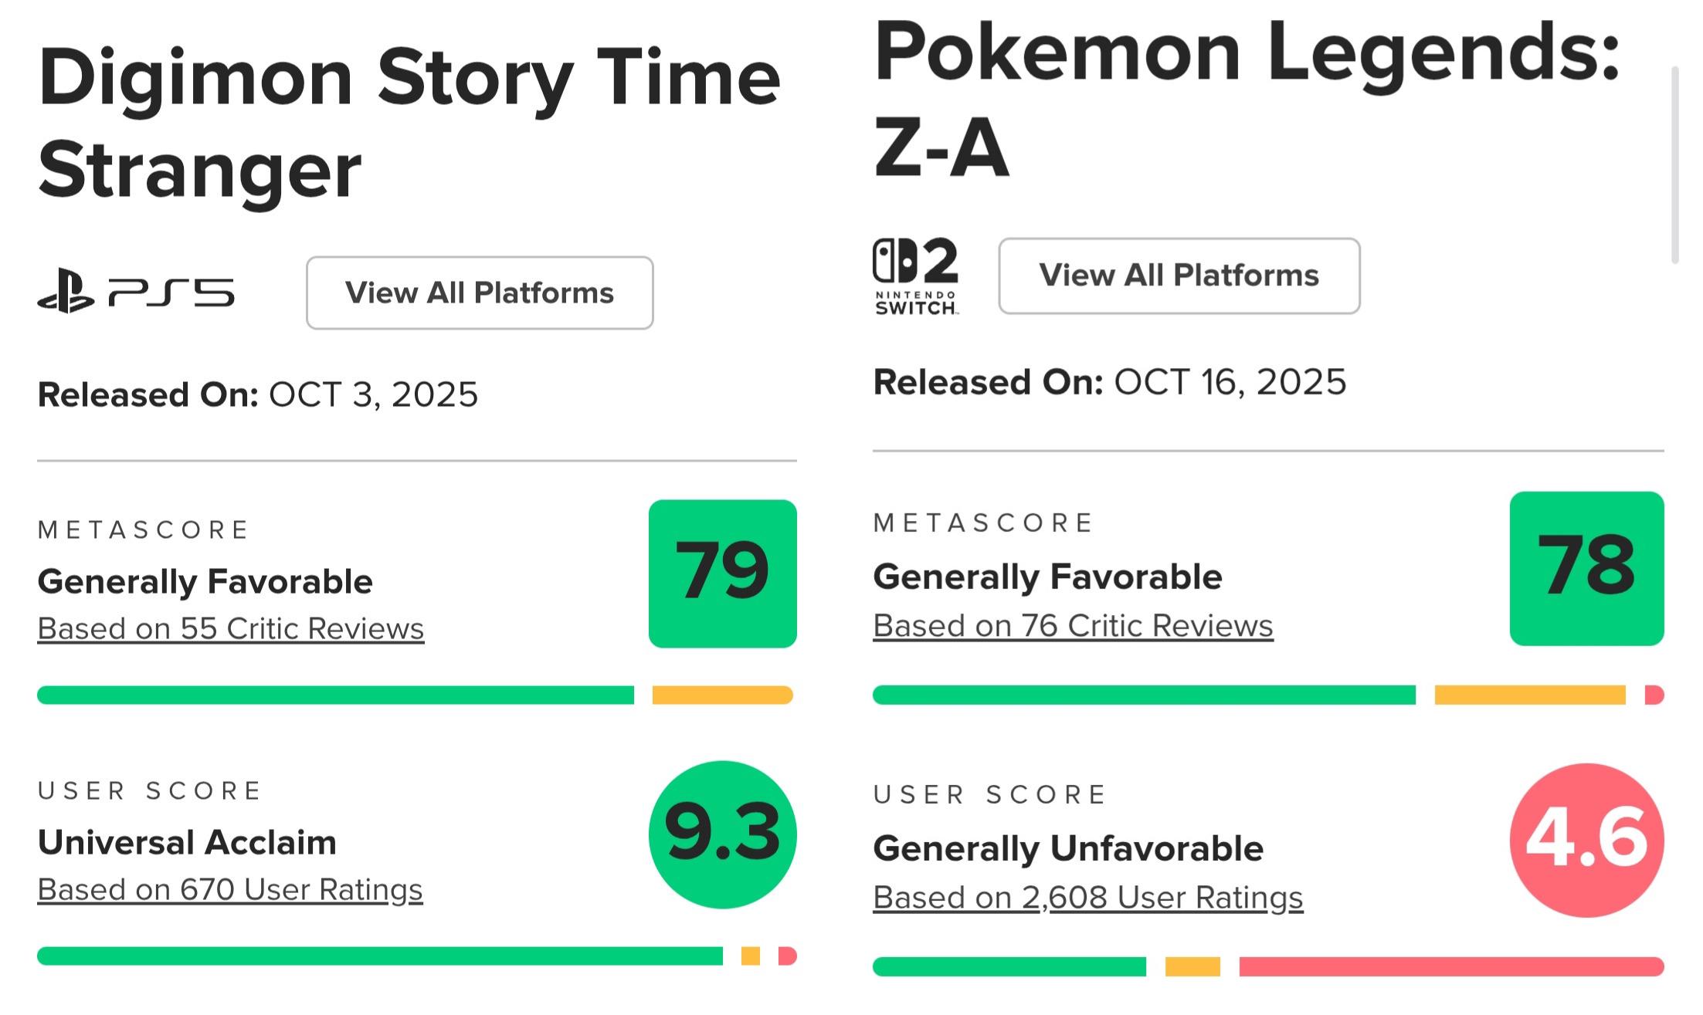Open View All Platforms for Digimon
The width and height of the screenshot is (1703, 1015).
click(x=480, y=293)
